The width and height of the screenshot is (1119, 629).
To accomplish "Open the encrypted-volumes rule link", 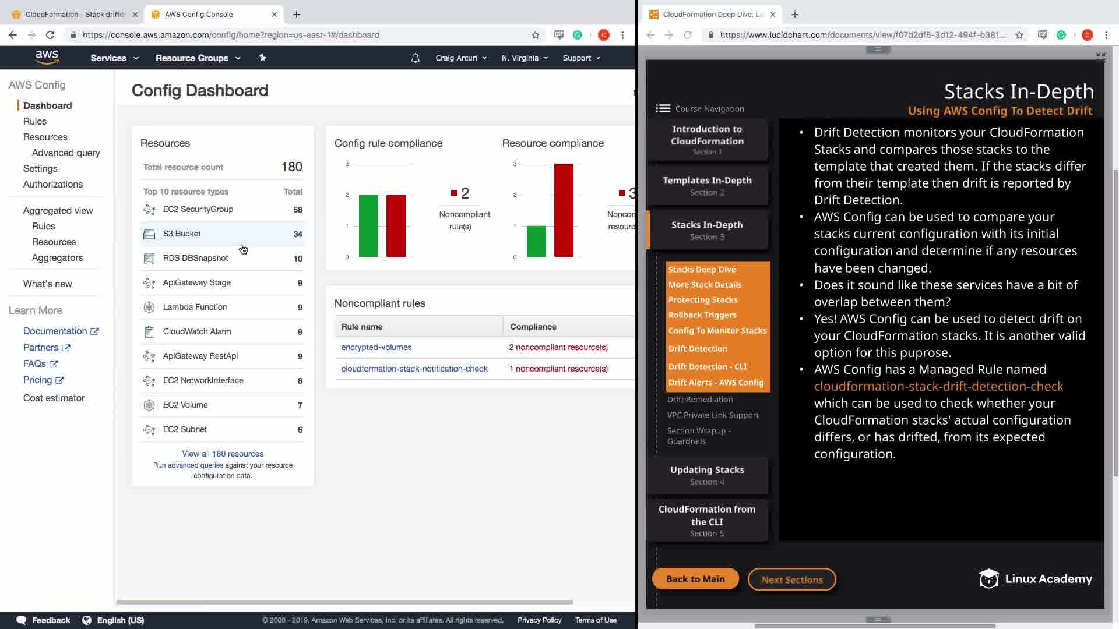I will (376, 347).
